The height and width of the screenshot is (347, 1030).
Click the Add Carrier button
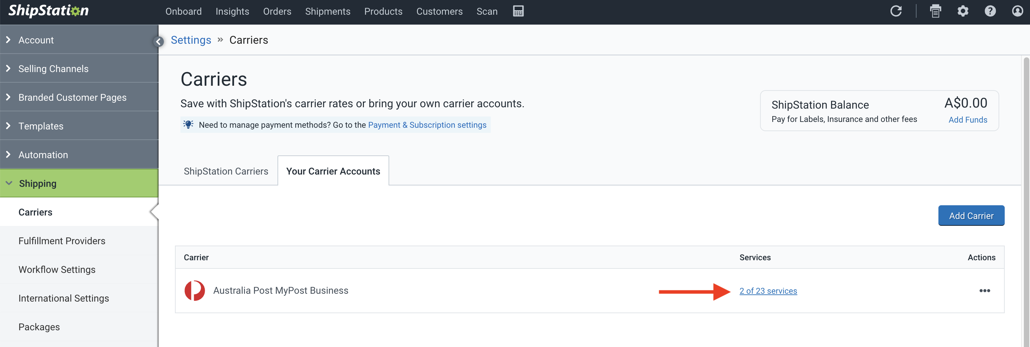pos(971,216)
